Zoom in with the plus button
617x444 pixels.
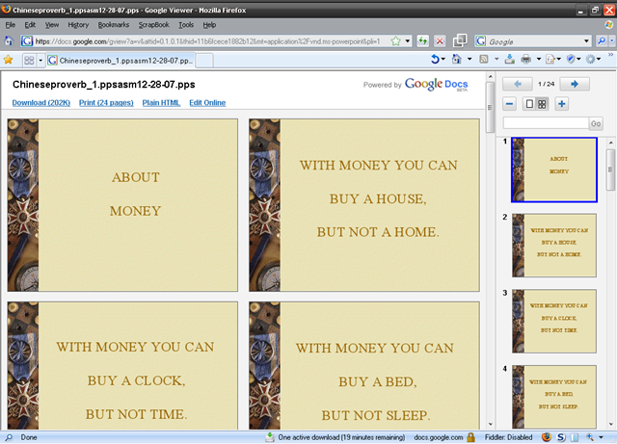[561, 104]
